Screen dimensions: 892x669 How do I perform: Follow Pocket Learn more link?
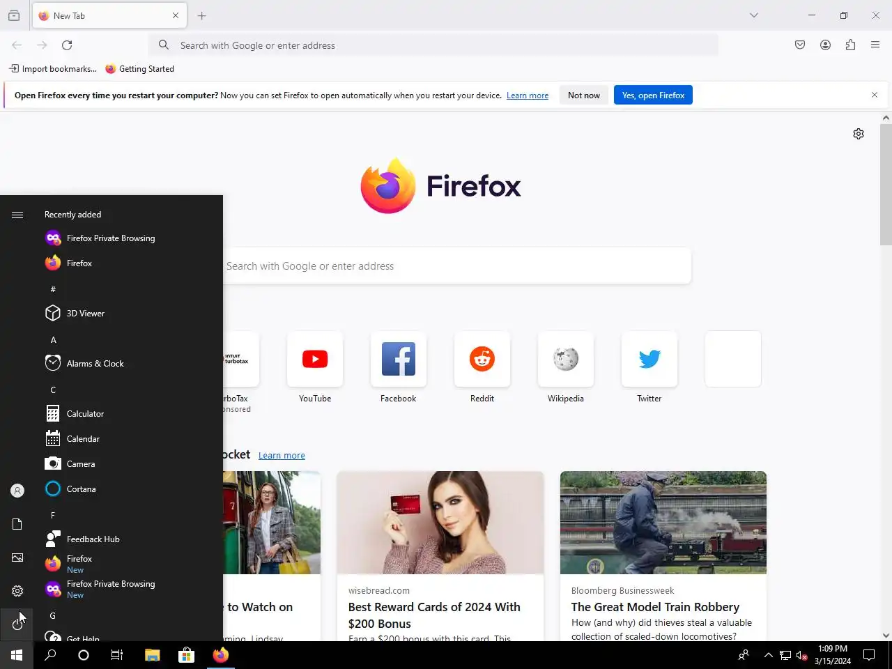282,456
